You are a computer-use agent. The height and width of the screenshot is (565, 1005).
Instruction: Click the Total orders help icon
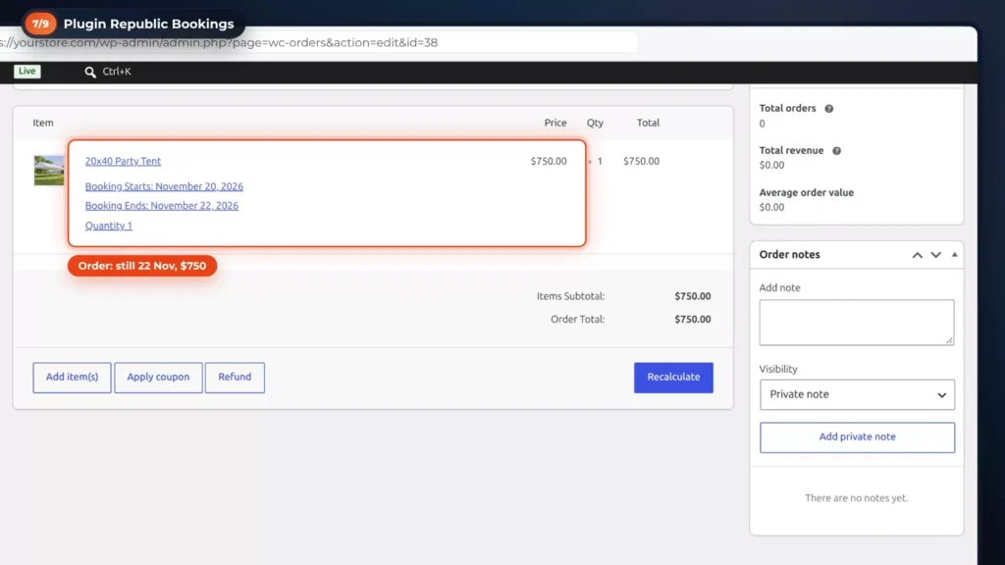pos(828,109)
